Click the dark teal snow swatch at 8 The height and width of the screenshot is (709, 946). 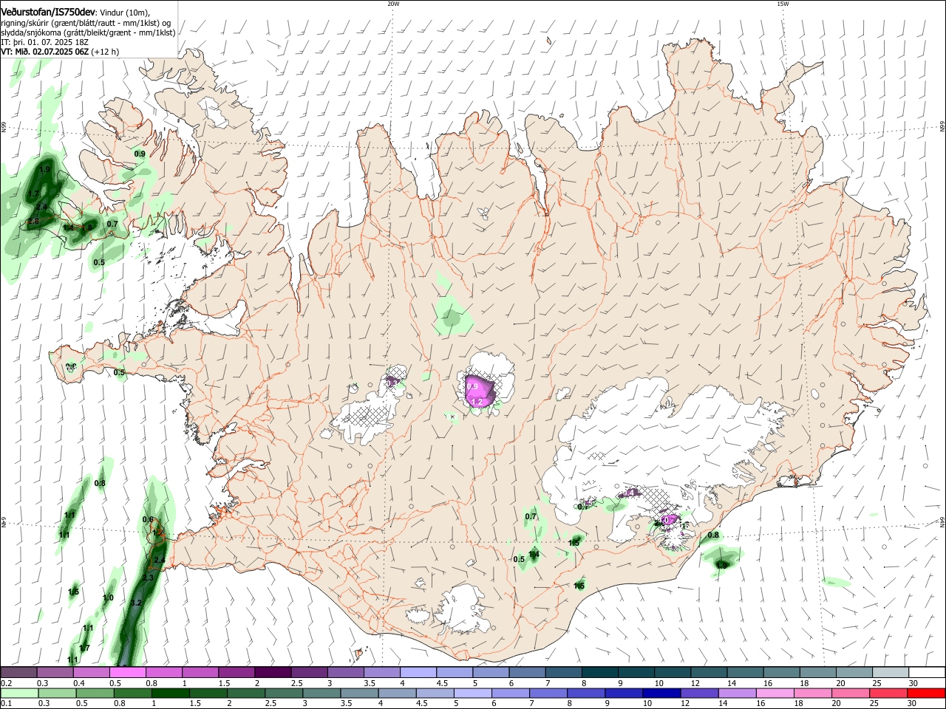coord(599,673)
